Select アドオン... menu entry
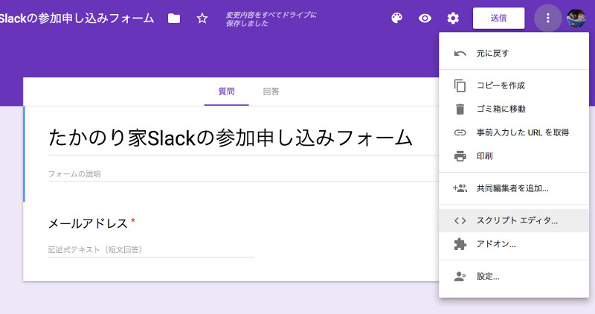The image size is (595, 314). [514, 244]
